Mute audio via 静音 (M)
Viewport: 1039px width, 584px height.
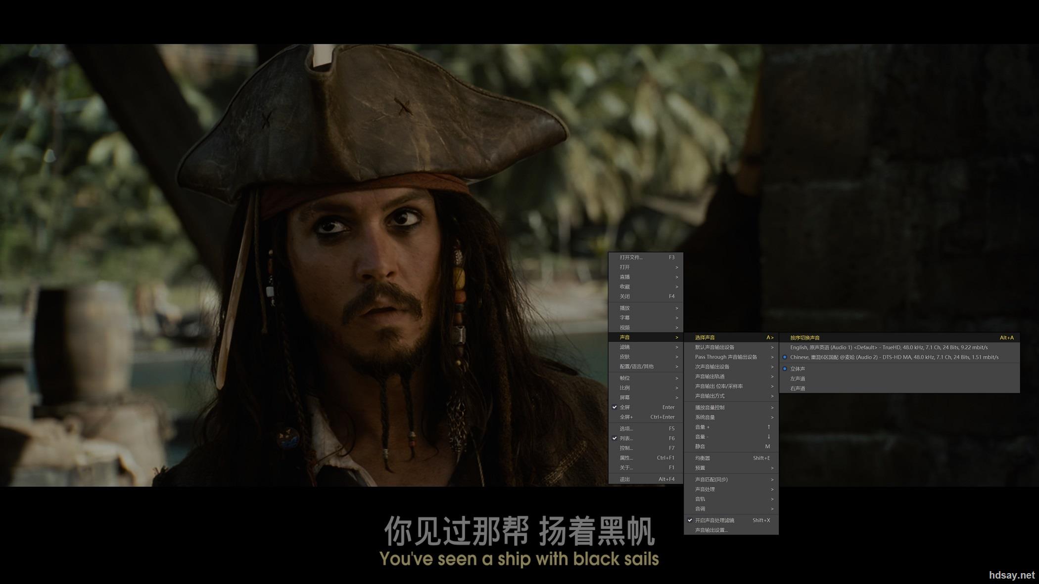click(x=731, y=447)
